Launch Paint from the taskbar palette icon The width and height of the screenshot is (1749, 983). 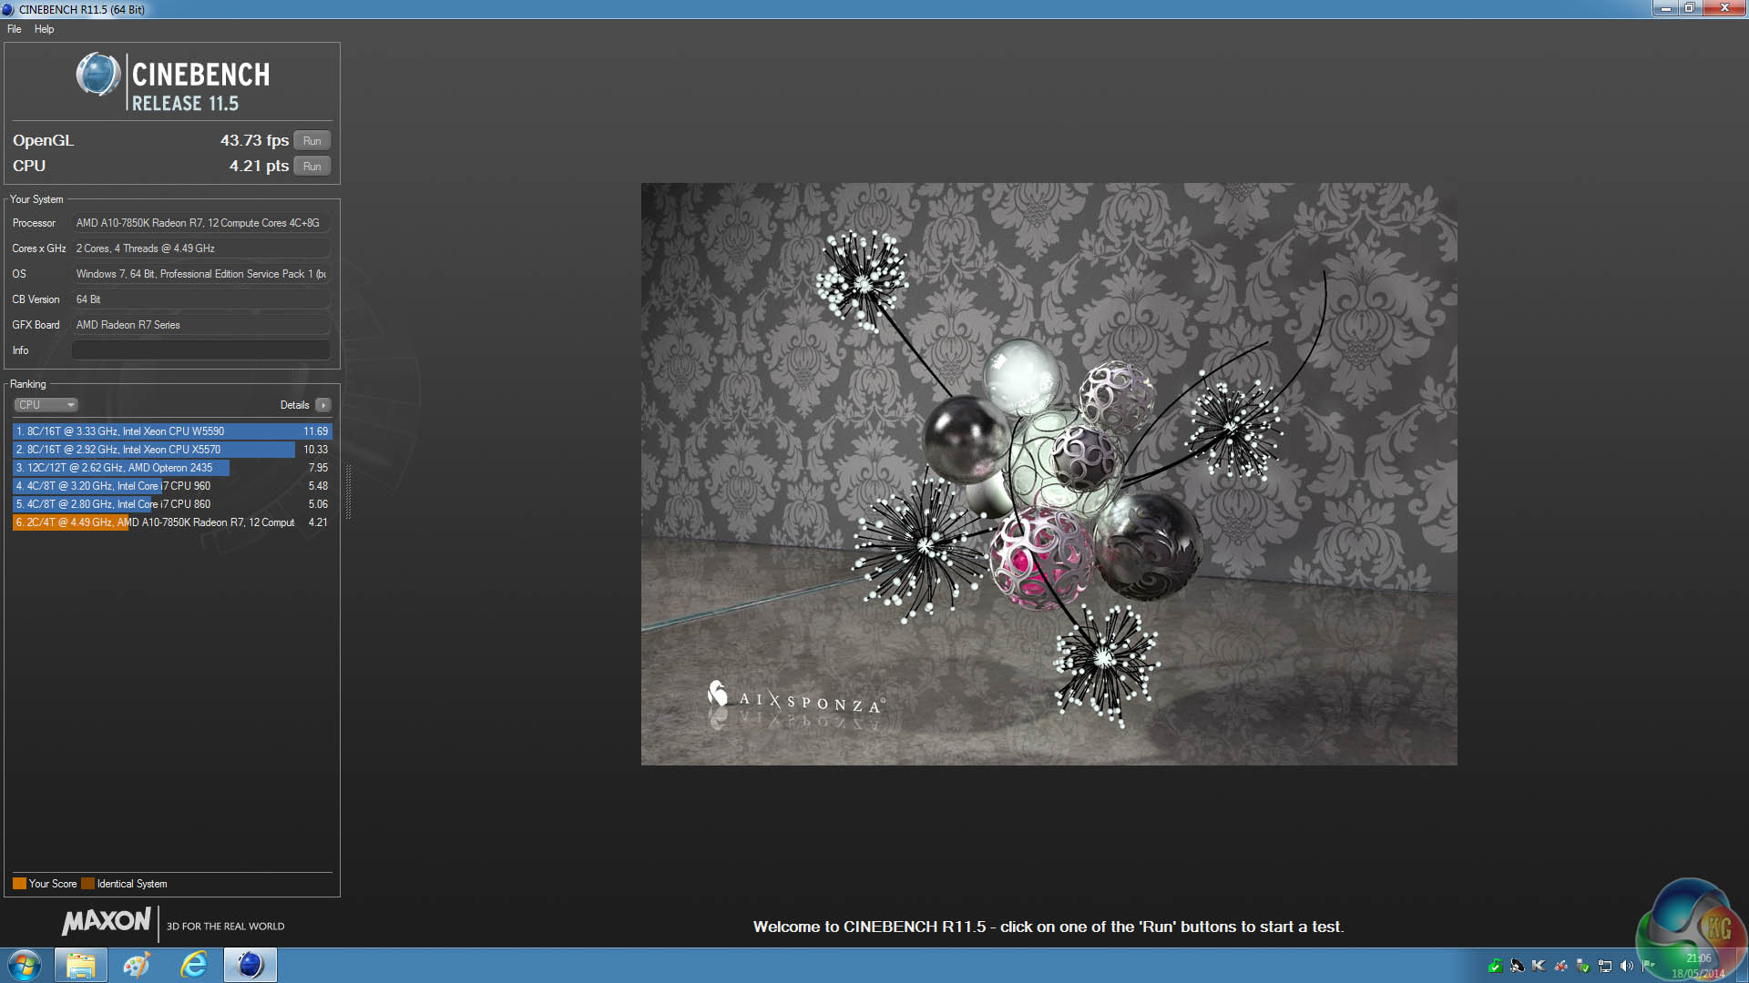(x=137, y=965)
